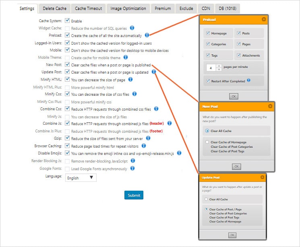Click info icon for Browser Caching

(144, 146)
